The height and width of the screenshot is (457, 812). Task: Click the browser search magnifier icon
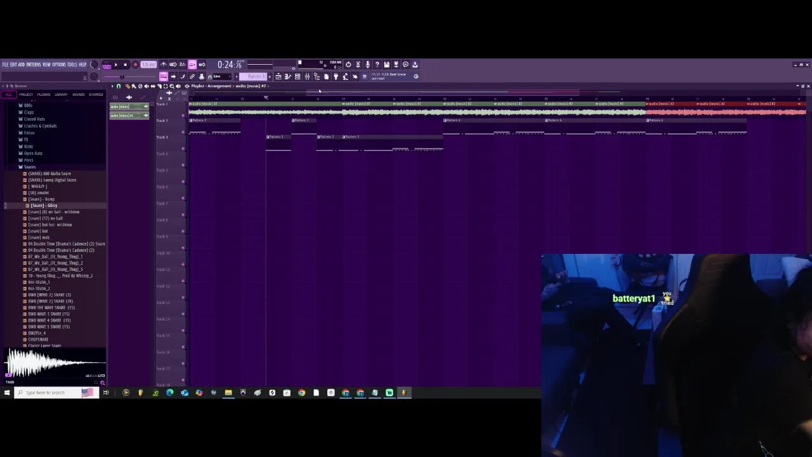(x=102, y=383)
